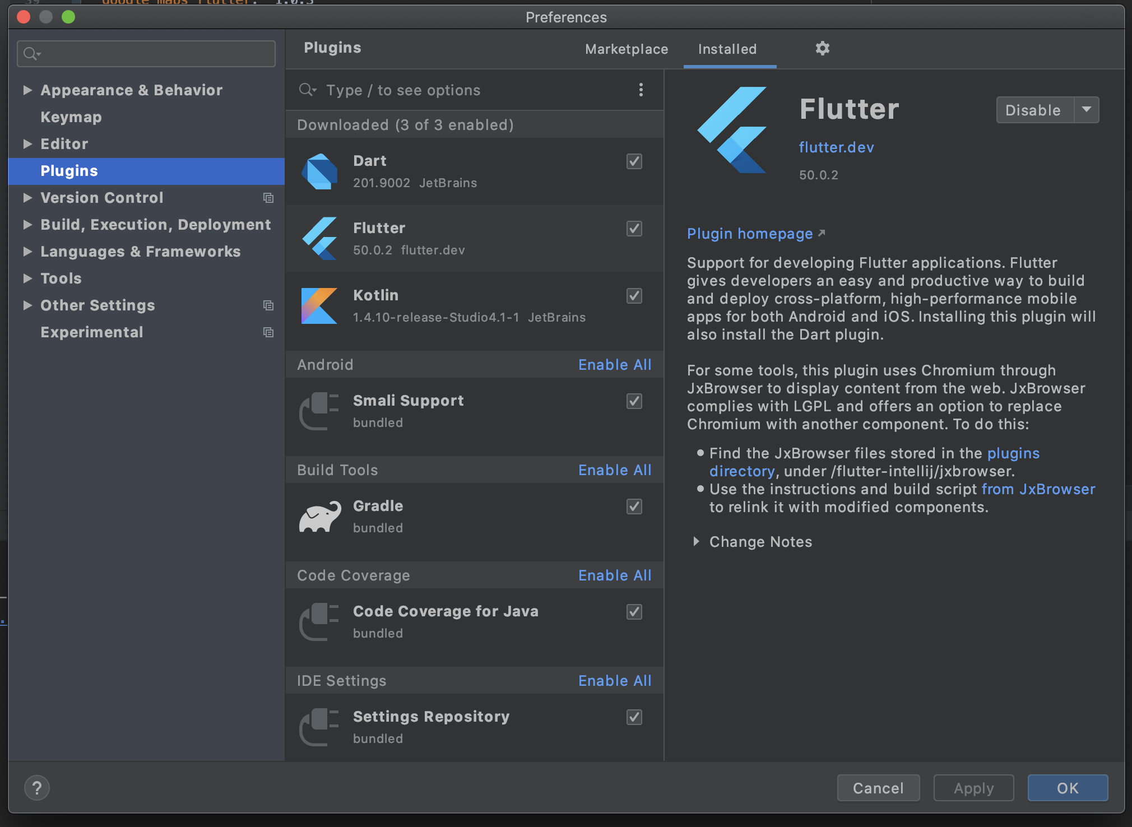Click the Gradle elephant icon

point(319,515)
